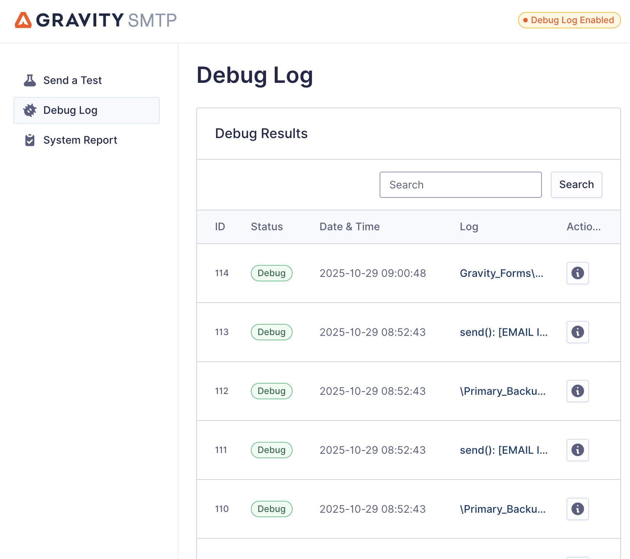Click the Gravity SMTP logo icon
Viewport: 630px width, 559px height.
click(x=23, y=20)
